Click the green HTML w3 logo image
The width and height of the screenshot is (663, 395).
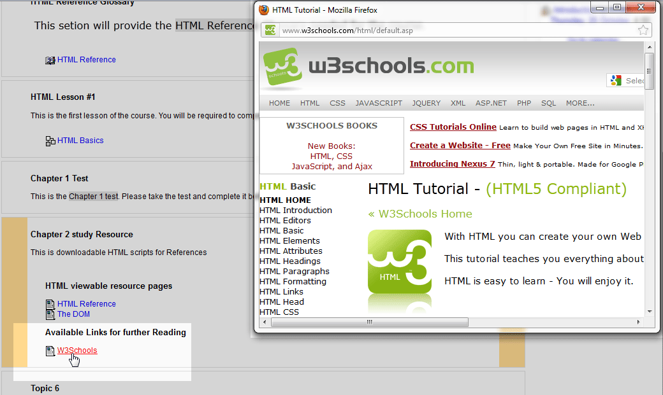(x=400, y=261)
